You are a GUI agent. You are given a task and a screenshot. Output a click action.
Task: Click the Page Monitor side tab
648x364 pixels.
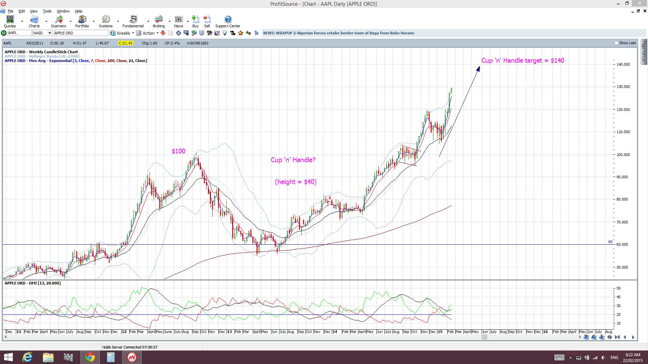pos(644,52)
